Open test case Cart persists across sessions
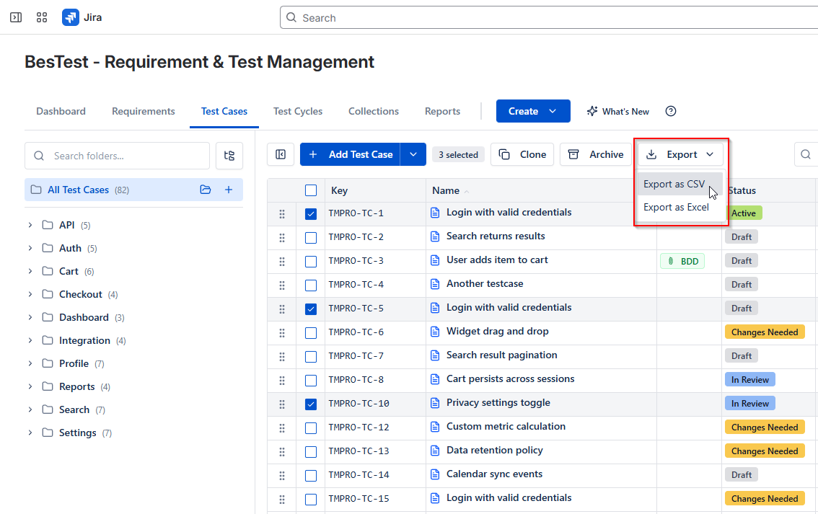 pos(510,379)
